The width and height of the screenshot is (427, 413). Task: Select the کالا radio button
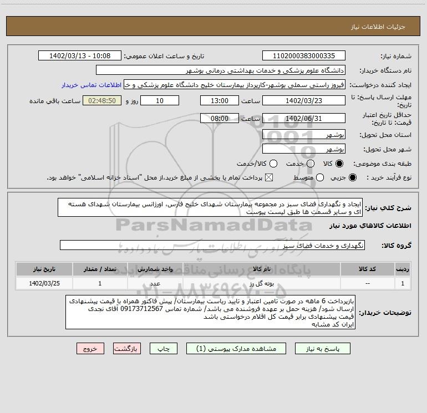click(x=339, y=164)
